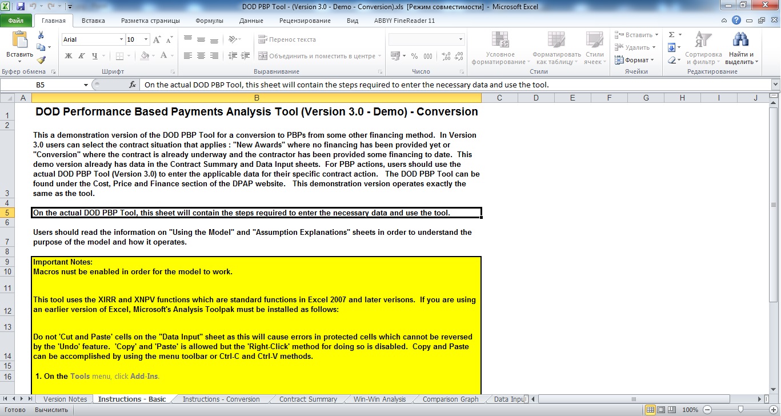Click the AutoSum sigma icon

click(672, 35)
